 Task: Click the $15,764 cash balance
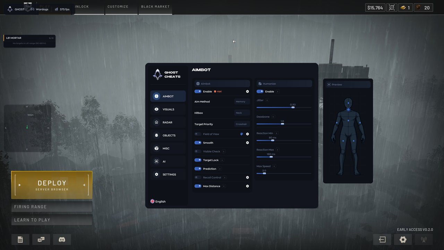pyautogui.click(x=375, y=8)
